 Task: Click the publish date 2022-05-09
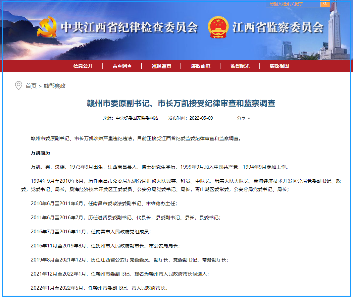(x=201, y=118)
